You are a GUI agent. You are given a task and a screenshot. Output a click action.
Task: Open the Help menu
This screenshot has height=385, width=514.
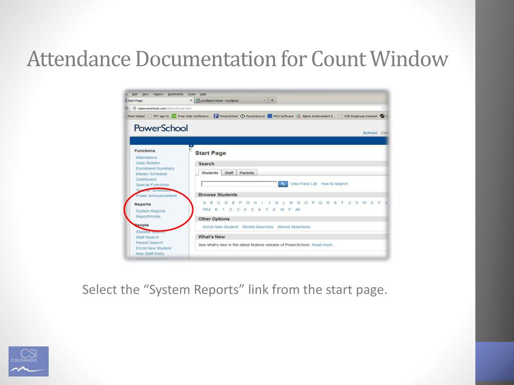[203, 94]
